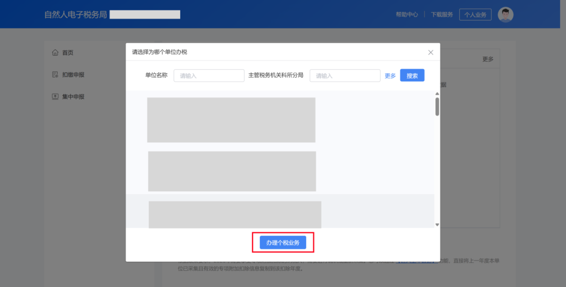566x287 pixels.
Task: Click the unit list scroll-up arrow
Action: click(437, 94)
